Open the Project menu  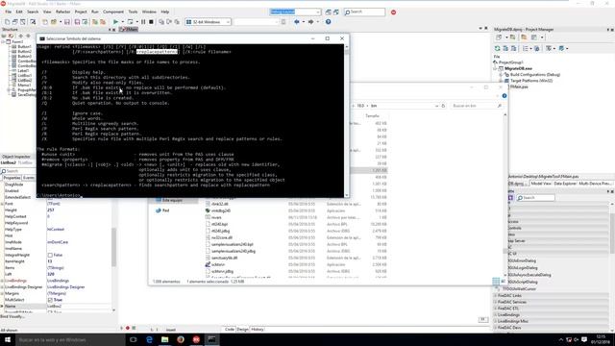pos(81,12)
